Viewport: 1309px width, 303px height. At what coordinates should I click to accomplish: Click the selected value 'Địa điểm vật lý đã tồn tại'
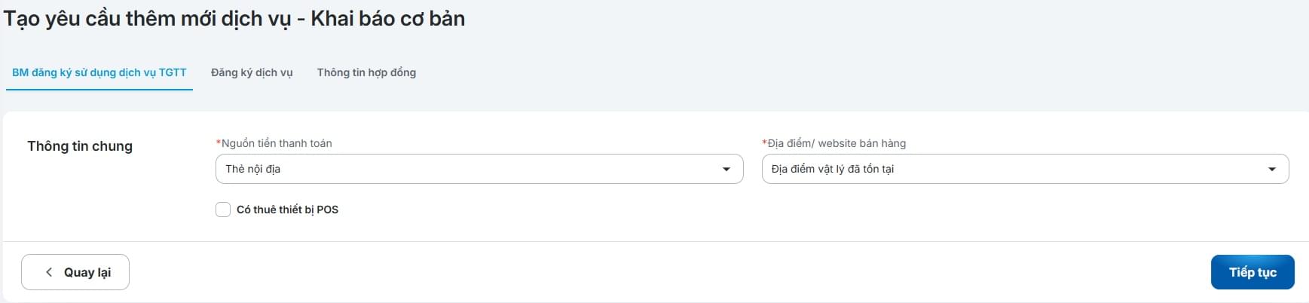tap(833, 169)
